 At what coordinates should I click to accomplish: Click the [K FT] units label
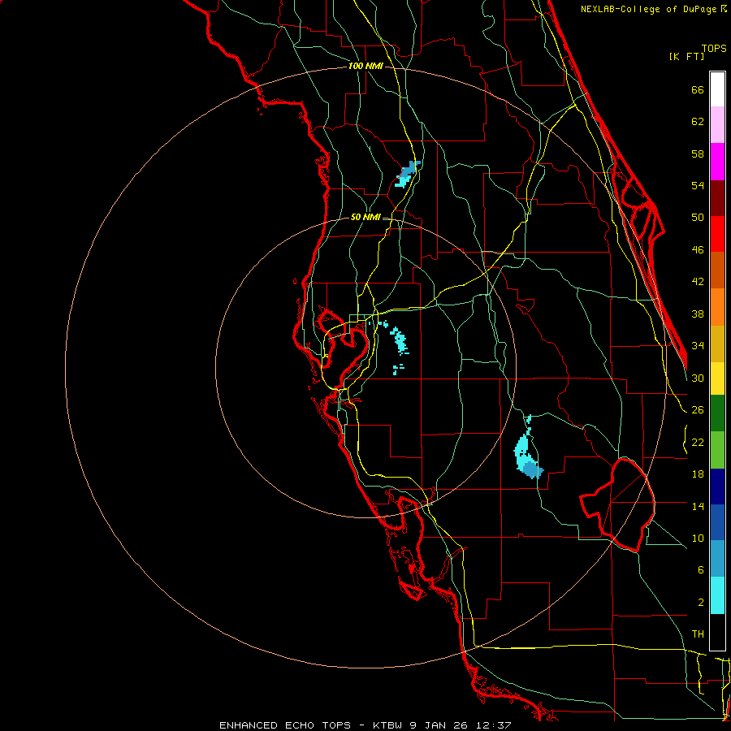(686, 56)
